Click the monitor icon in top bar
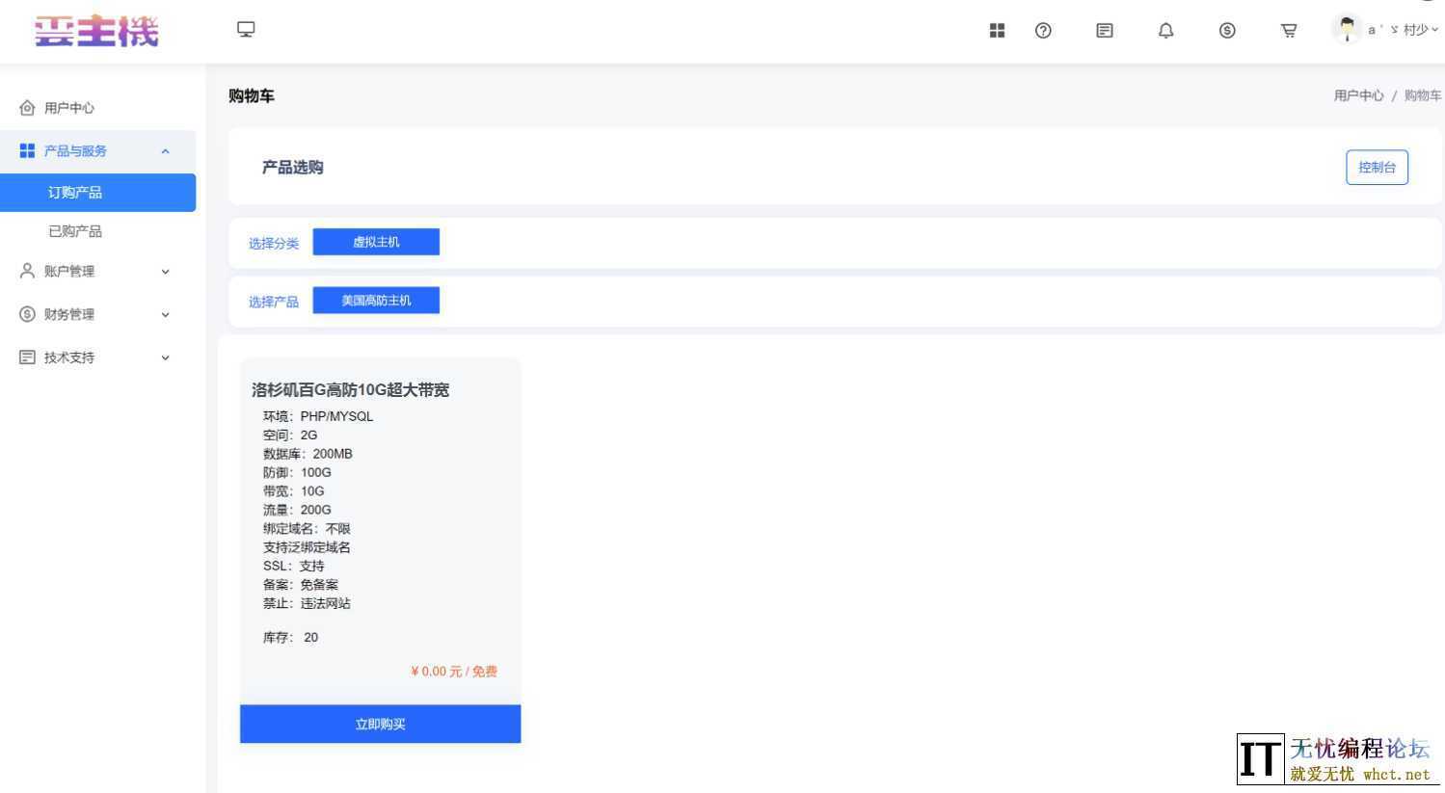The width and height of the screenshot is (1445, 793). [246, 30]
